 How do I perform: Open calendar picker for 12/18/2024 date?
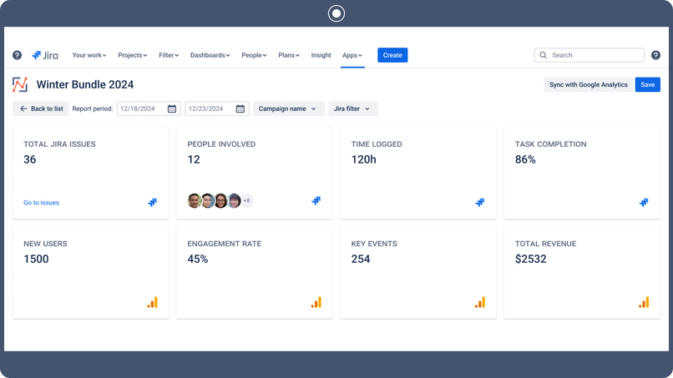click(x=172, y=108)
